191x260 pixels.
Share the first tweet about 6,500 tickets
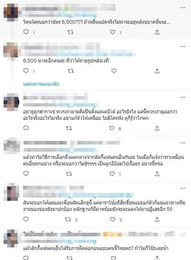pos(157,32)
